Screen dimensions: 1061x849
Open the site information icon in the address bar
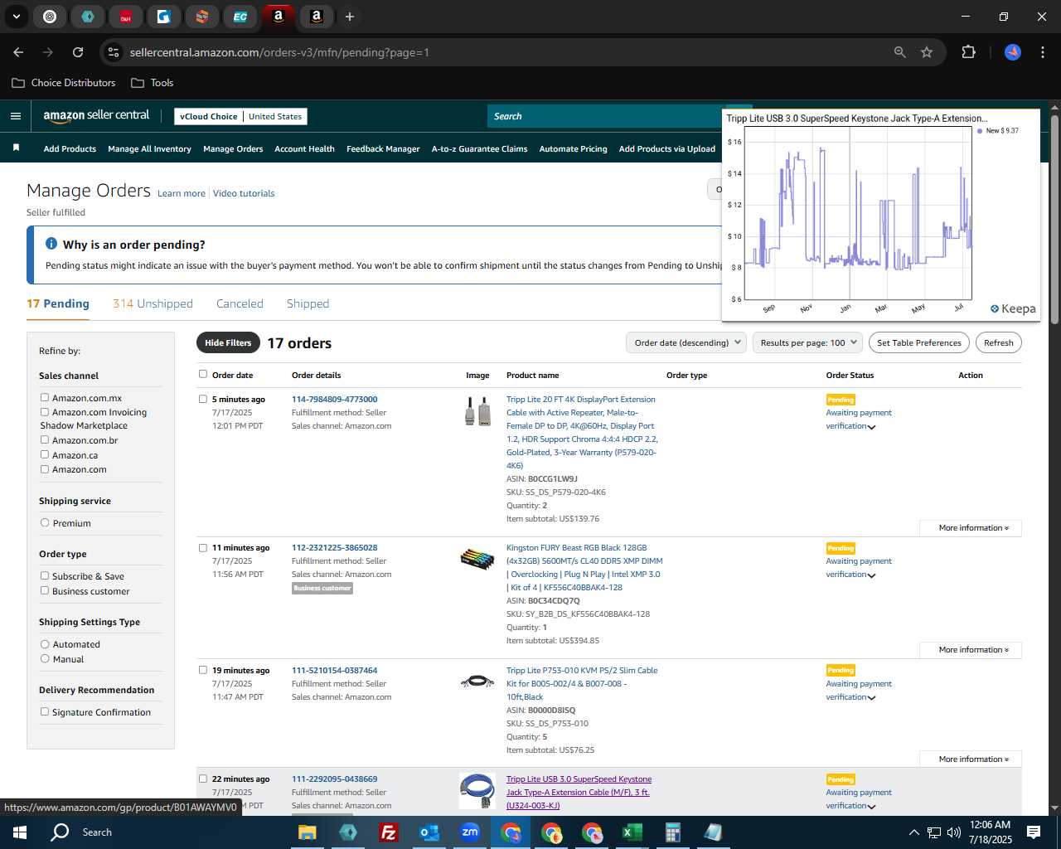[x=114, y=52]
